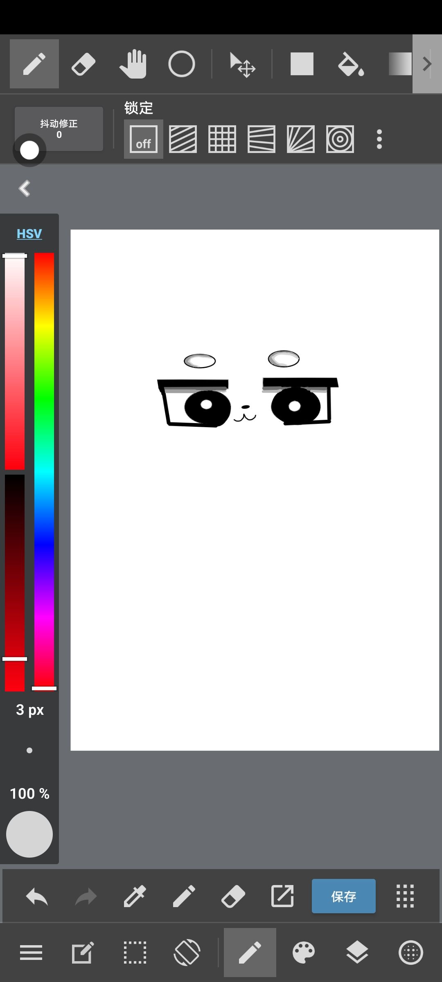
Task: Open the hamburger main menu
Action: coord(31,953)
